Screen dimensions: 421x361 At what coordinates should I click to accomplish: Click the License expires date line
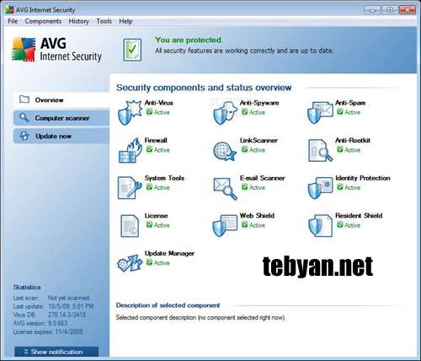(48, 331)
